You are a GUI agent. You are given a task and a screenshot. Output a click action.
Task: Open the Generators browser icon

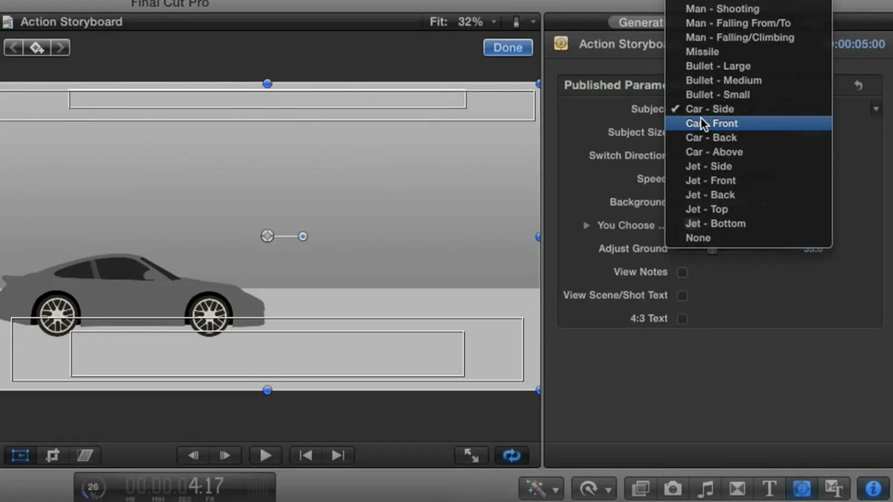coord(801,488)
